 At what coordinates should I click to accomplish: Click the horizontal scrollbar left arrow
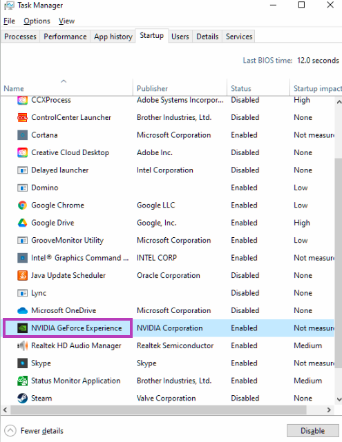pyautogui.click(x=5, y=410)
